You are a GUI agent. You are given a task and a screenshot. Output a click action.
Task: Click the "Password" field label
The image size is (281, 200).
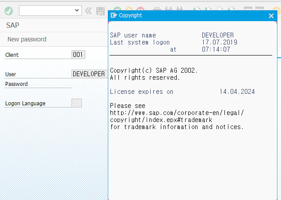[16, 84]
